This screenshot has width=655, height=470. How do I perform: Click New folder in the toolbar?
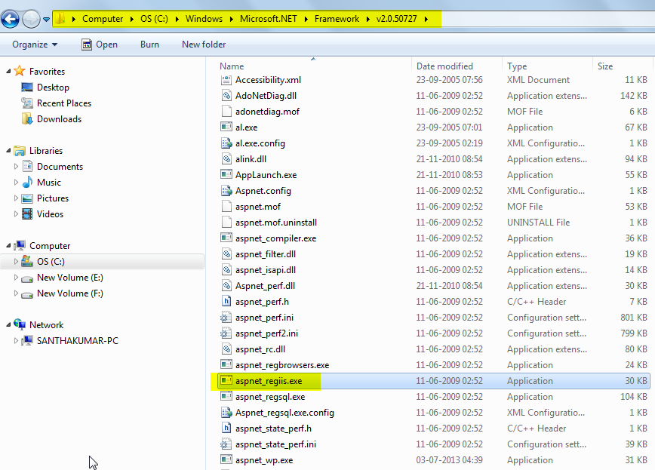(204, 45)
